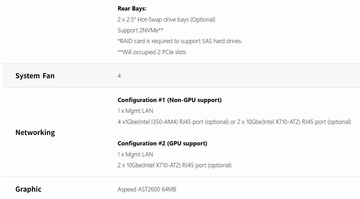Click the "Configuration #1 (Non-GPU support)" heading
360x199 pixels.
(x=169, y=100)
